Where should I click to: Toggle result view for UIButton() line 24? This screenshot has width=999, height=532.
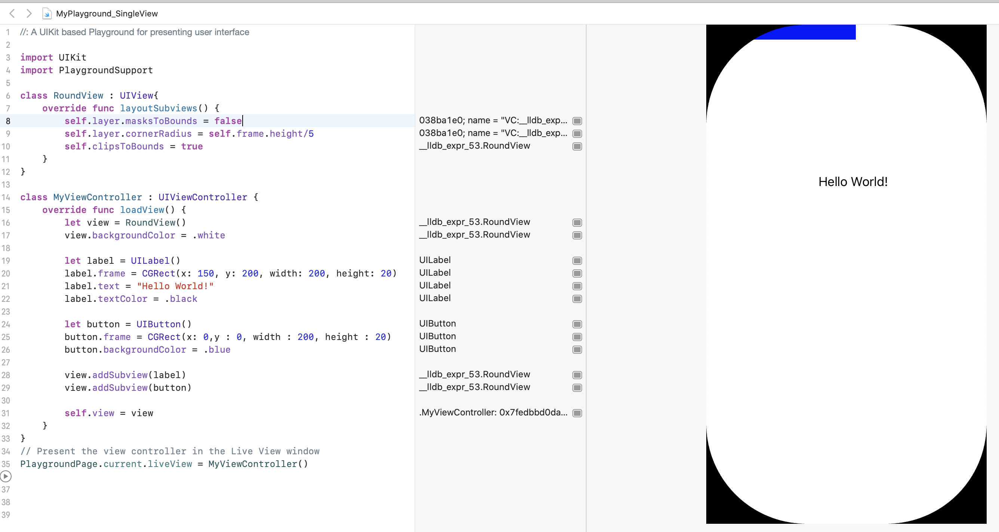click(577, 324)
